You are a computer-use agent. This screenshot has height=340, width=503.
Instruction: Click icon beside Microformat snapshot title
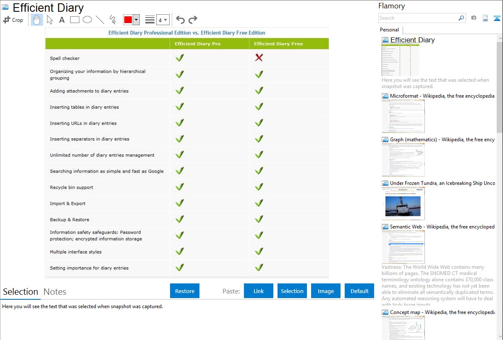coord(385,96)
